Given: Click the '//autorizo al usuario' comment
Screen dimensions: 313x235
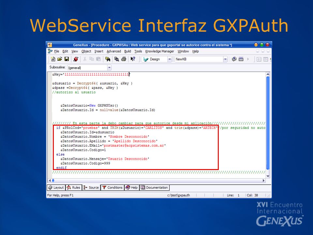Looking at the screenshot, I should 74,92.
